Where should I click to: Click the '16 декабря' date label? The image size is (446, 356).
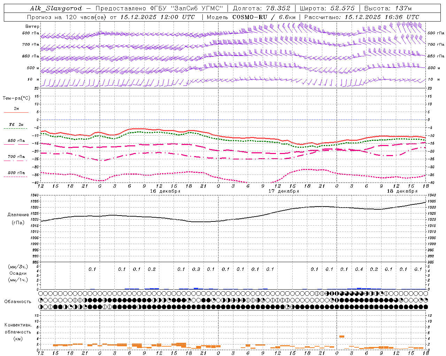point(165,191)
